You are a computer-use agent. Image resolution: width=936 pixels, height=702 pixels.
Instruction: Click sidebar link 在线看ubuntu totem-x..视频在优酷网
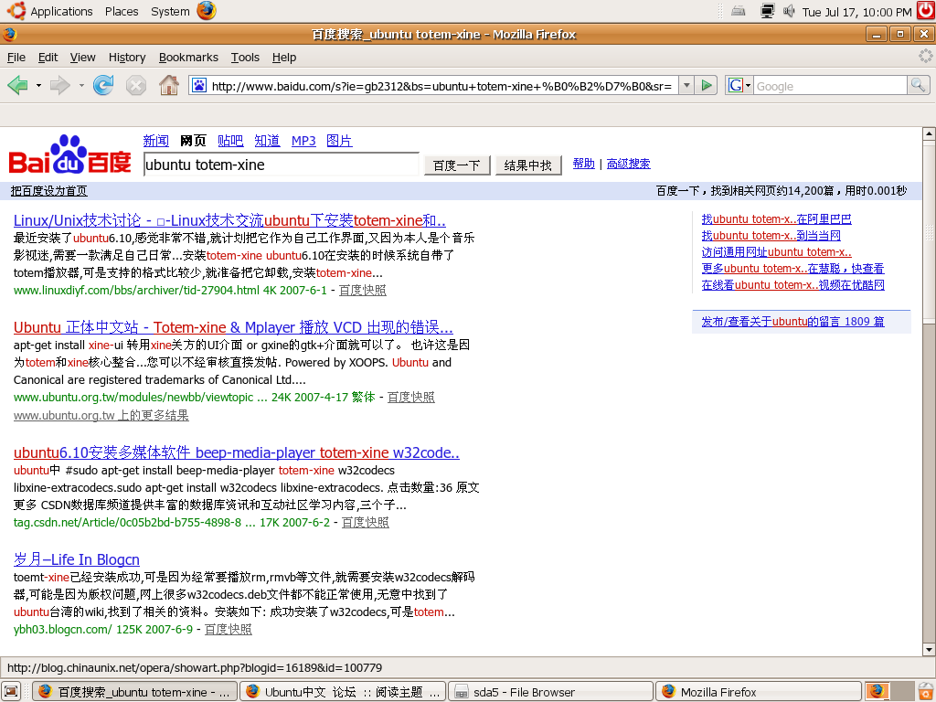792,285
